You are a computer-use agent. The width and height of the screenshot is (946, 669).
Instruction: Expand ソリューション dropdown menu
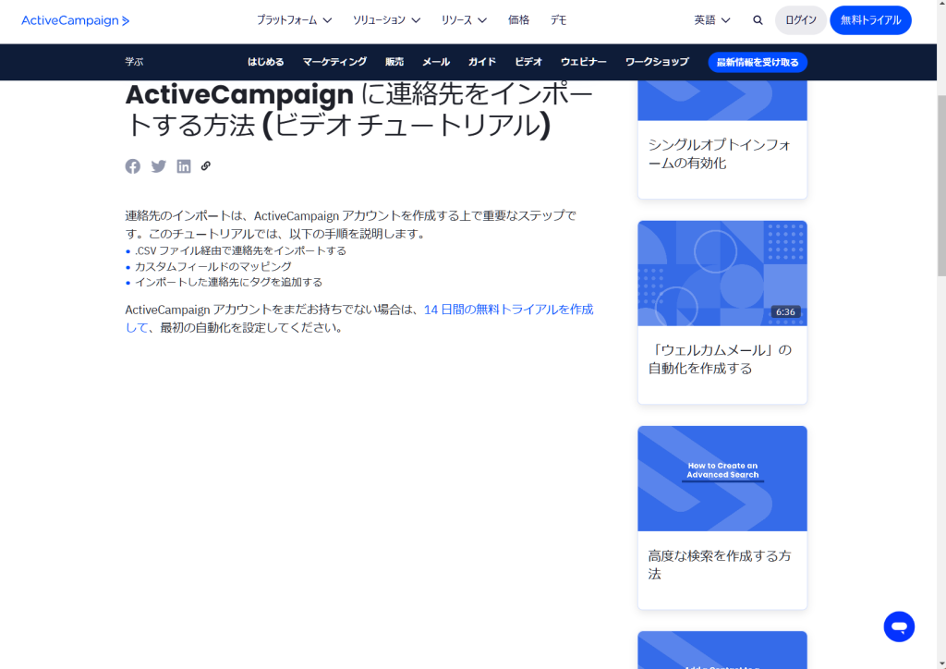[387, 20]
